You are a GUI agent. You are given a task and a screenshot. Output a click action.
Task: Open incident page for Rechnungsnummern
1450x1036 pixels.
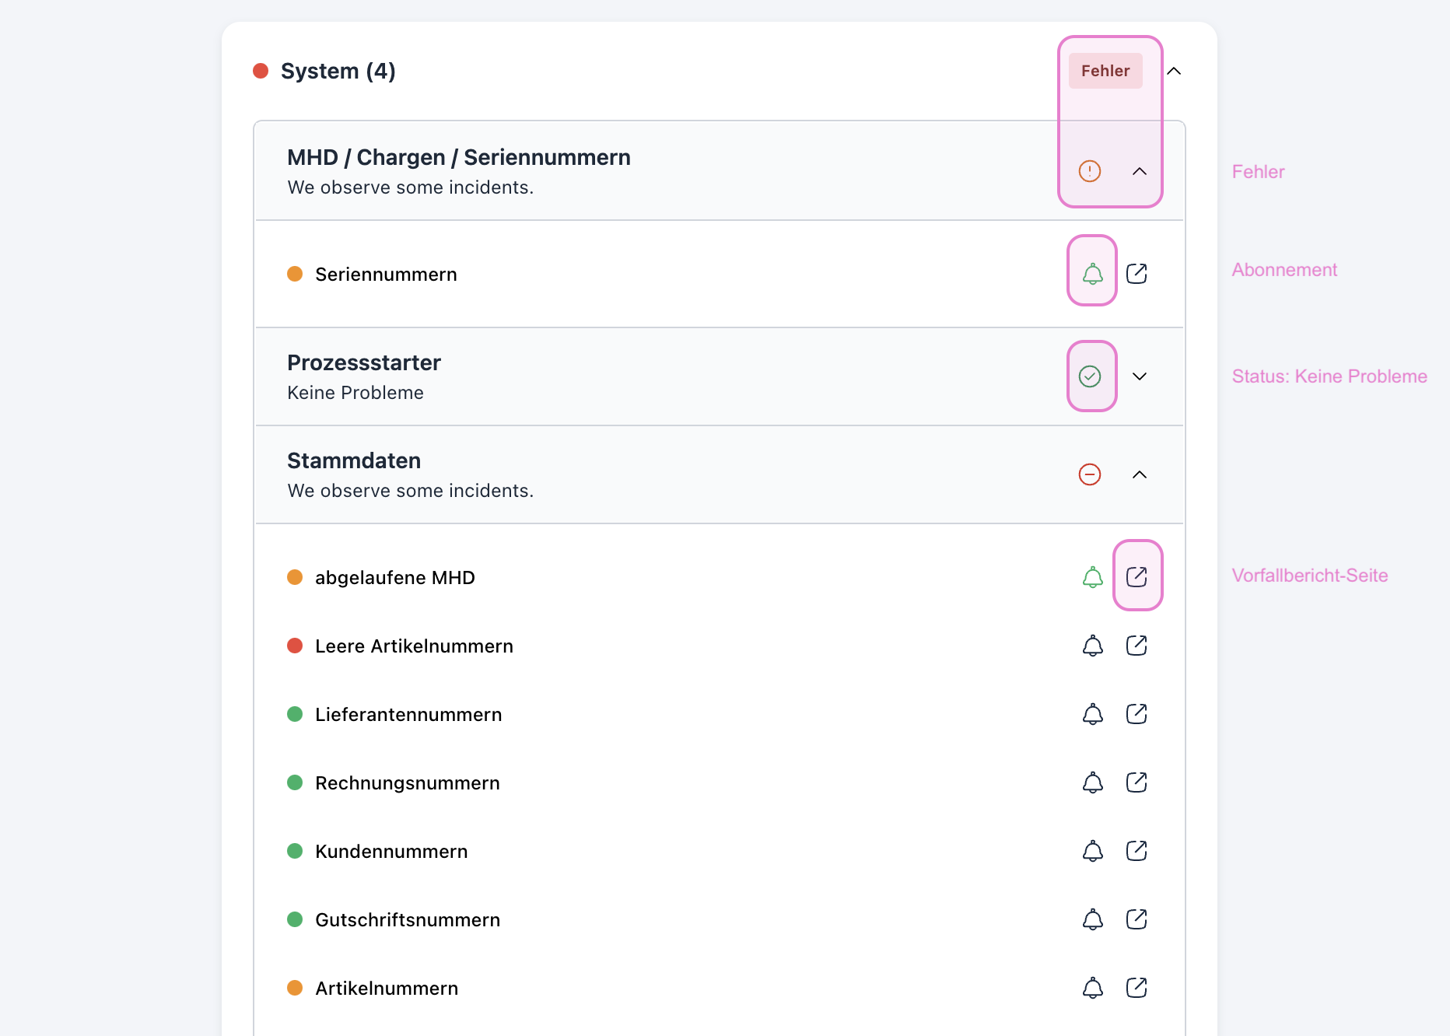[x=1137, y=782]
